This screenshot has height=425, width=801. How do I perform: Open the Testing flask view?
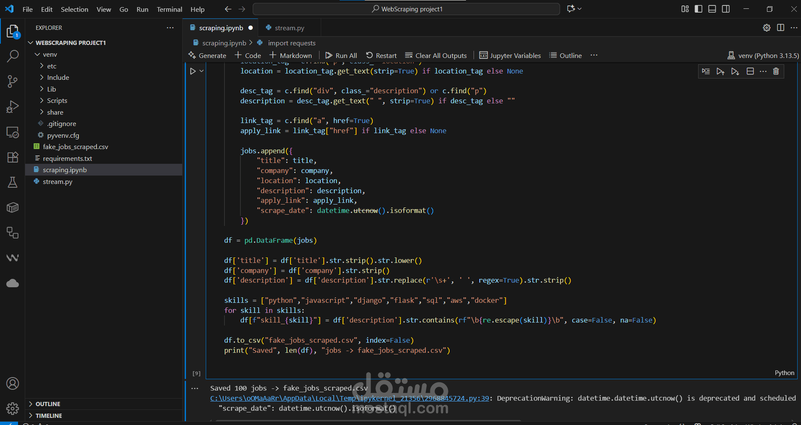click(13, 182)
